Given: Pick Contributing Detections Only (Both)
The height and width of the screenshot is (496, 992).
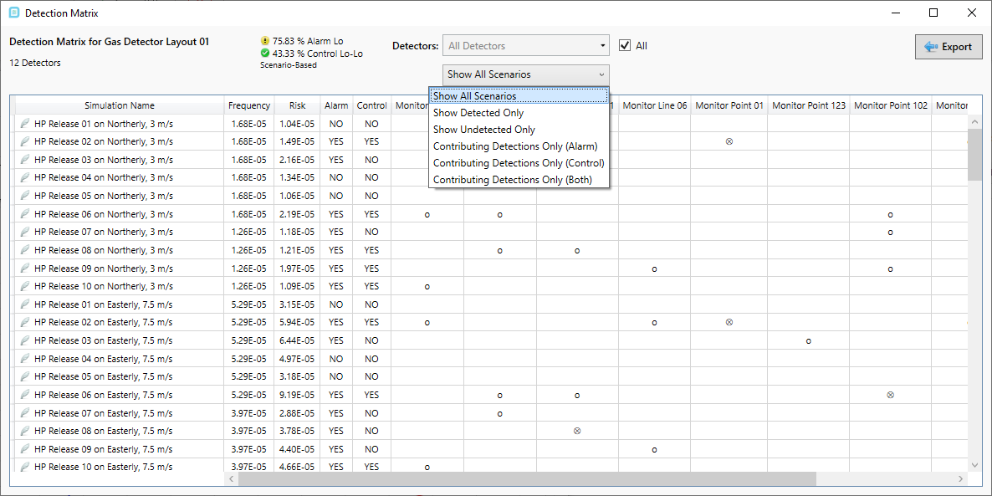Looking at the screenshot, I should point(519,180).
